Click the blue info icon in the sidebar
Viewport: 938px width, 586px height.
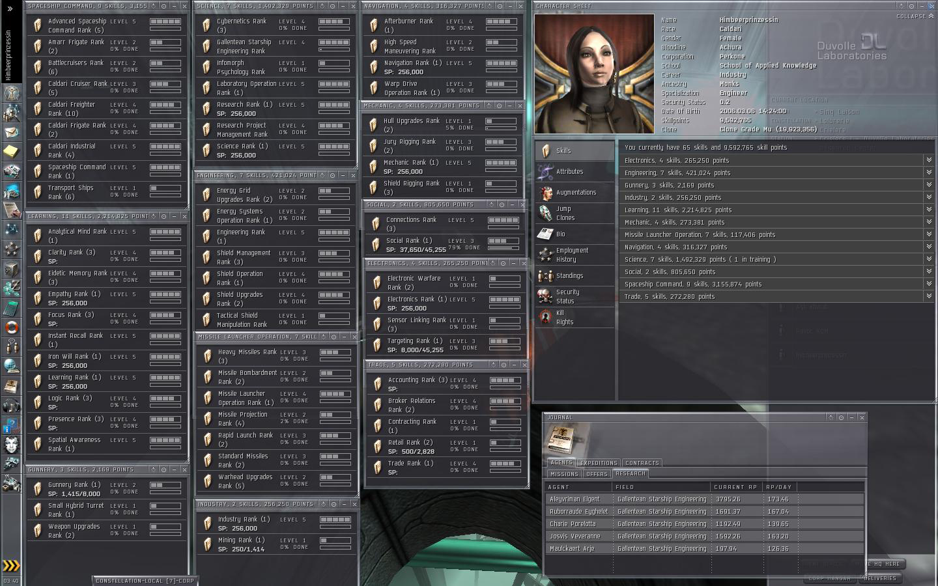click(11, 426)
